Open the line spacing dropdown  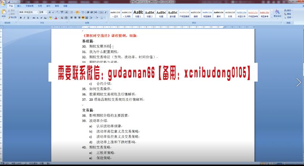(x=91, y=18)
